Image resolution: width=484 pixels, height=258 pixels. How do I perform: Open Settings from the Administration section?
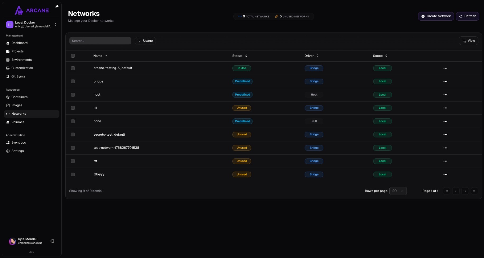pyautogui.click(x=17, y=151)
